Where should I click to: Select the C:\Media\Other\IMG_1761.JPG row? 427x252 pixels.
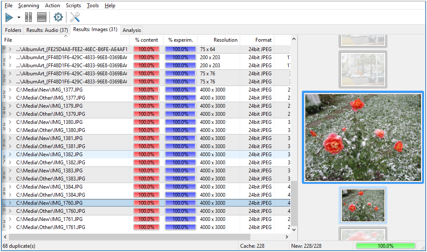coord(50,227)
